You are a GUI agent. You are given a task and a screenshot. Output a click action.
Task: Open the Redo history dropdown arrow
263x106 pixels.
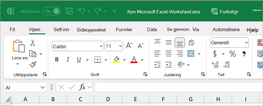click(105, 11)
